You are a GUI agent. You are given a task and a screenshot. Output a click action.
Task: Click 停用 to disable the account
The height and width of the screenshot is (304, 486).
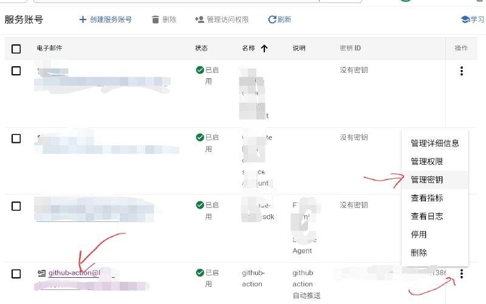pyautogui.click(x=419, y=234)
